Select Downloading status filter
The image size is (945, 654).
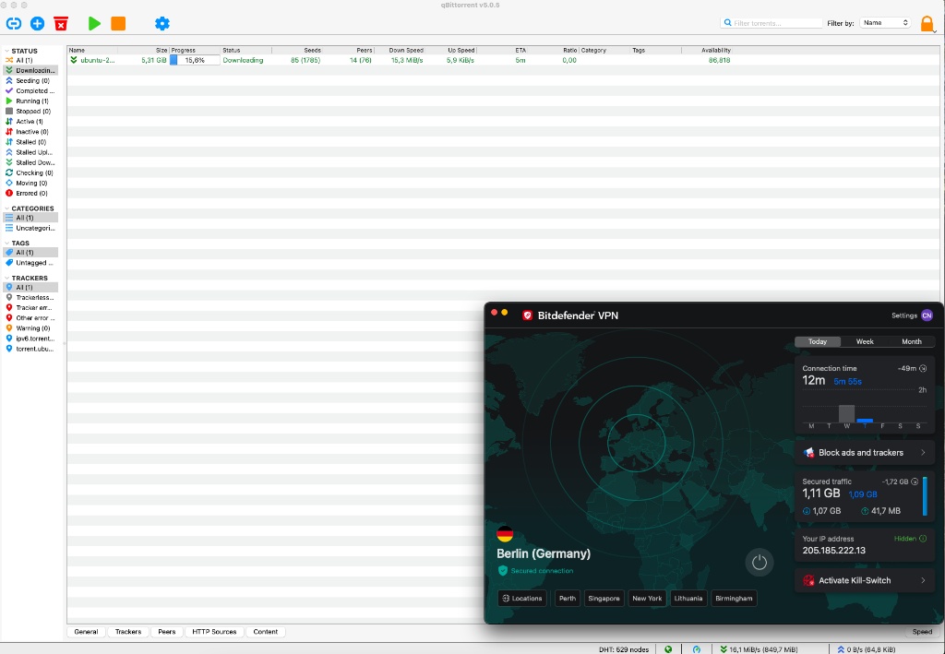click(x=30, y=70)
